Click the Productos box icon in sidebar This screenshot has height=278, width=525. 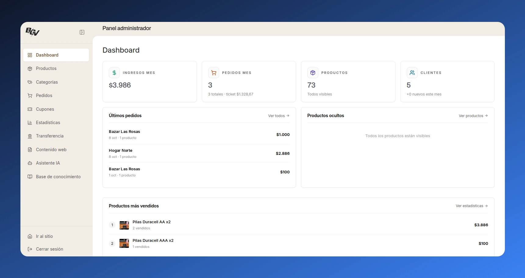pyautogui.click(x=30, y=69)
